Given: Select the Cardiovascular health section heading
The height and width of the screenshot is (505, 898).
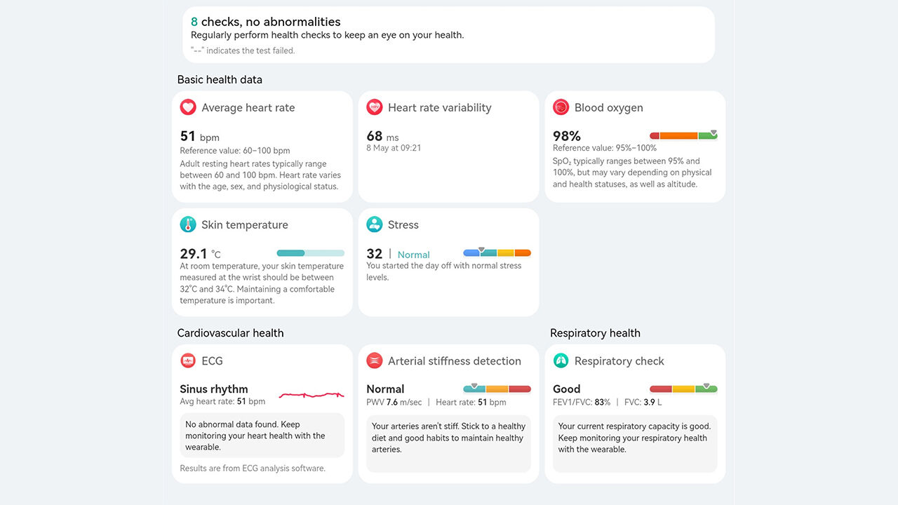Looking at the screenshot, I should coord(230,333).
